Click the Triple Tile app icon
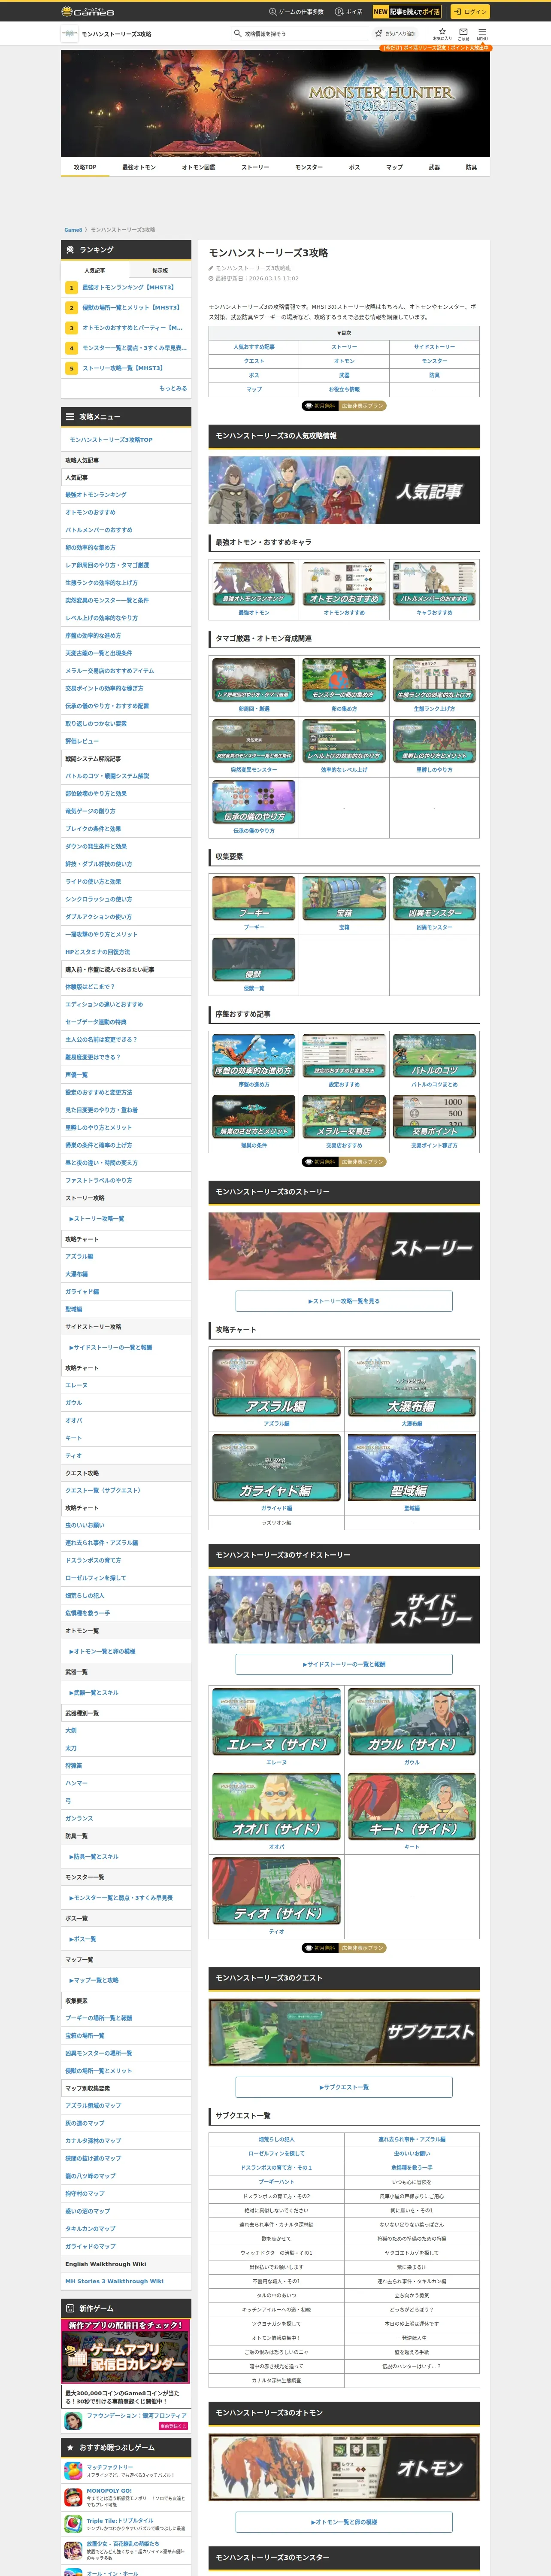 coord(73,2523)
